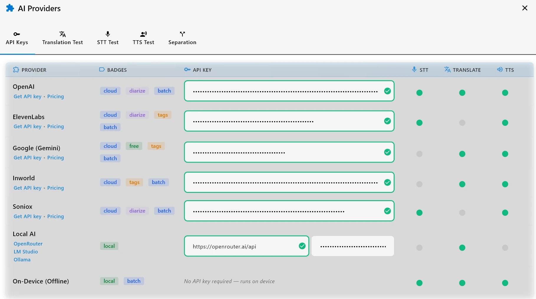Close the AI Providers dialog
536x299 pixels.
525,8
